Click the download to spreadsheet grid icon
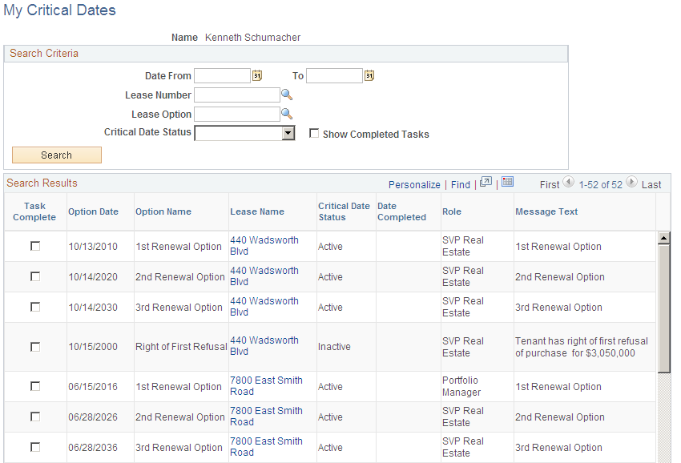The height and width of the screenshot is (463, 681). coord(507,182)
